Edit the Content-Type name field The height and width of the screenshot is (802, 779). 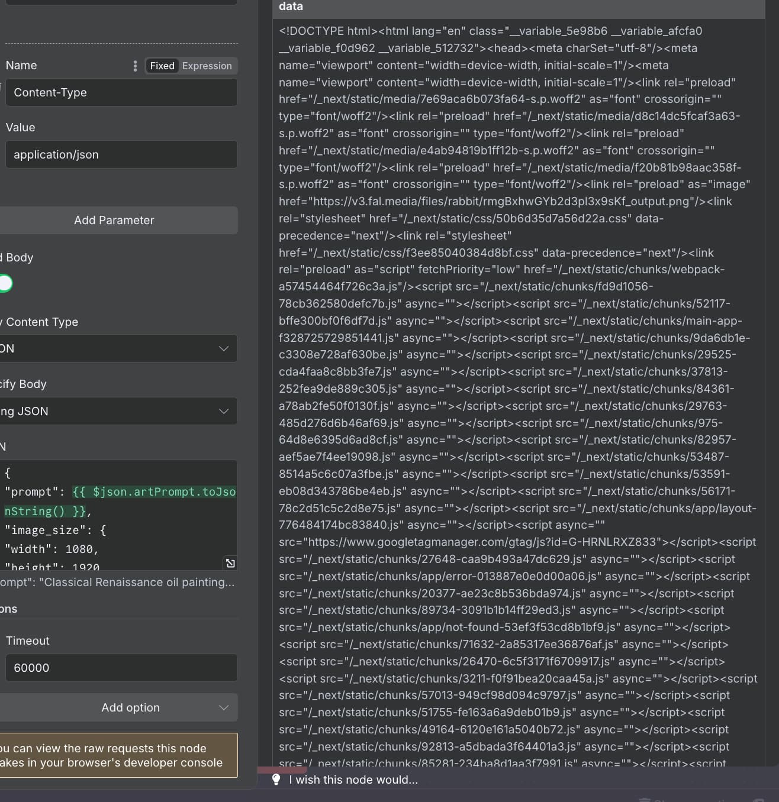coord(121,92)
